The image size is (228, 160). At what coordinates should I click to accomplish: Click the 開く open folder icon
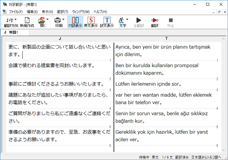pos(42,20)
